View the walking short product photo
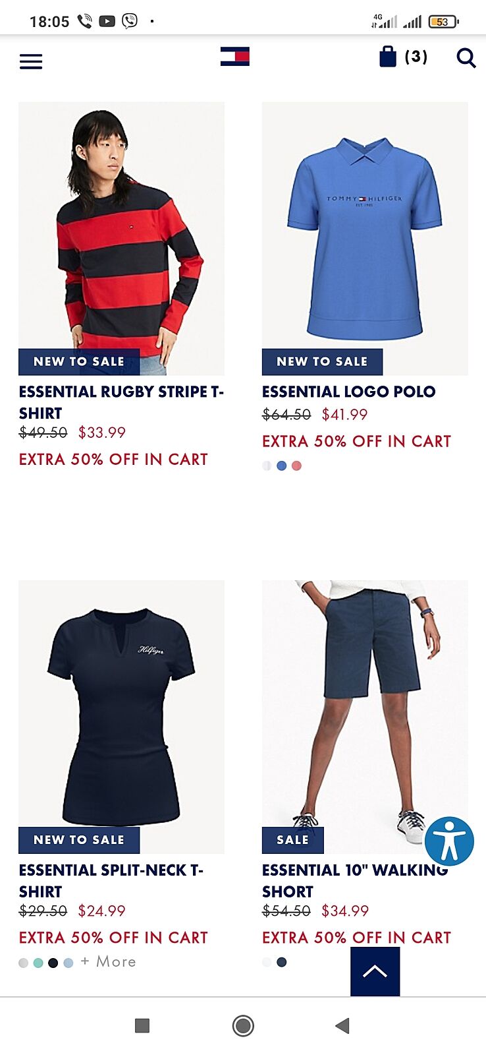The height and width of the screenshot is (1055, 486). click(x=365, y=717)
